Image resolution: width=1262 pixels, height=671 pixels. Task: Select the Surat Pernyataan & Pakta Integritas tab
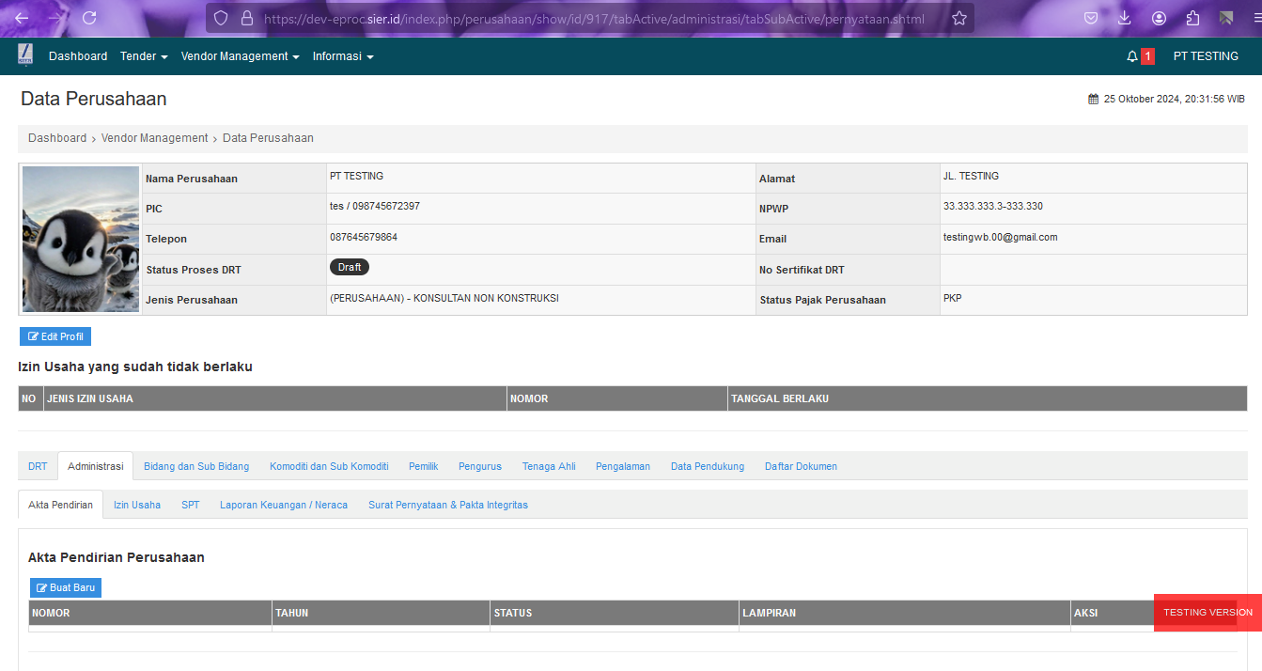(x=447, y=505)
